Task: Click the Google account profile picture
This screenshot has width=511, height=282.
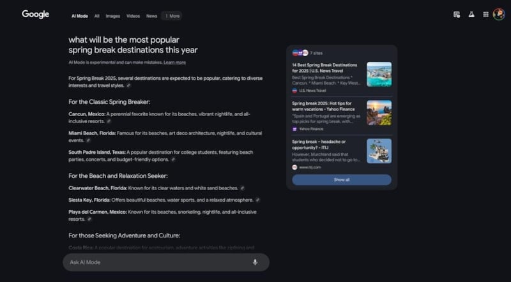Action: [499, 15]
